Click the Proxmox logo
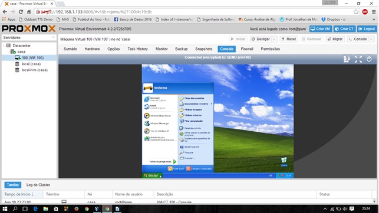Viewport: 379px width, 213px height. point(28,29)
